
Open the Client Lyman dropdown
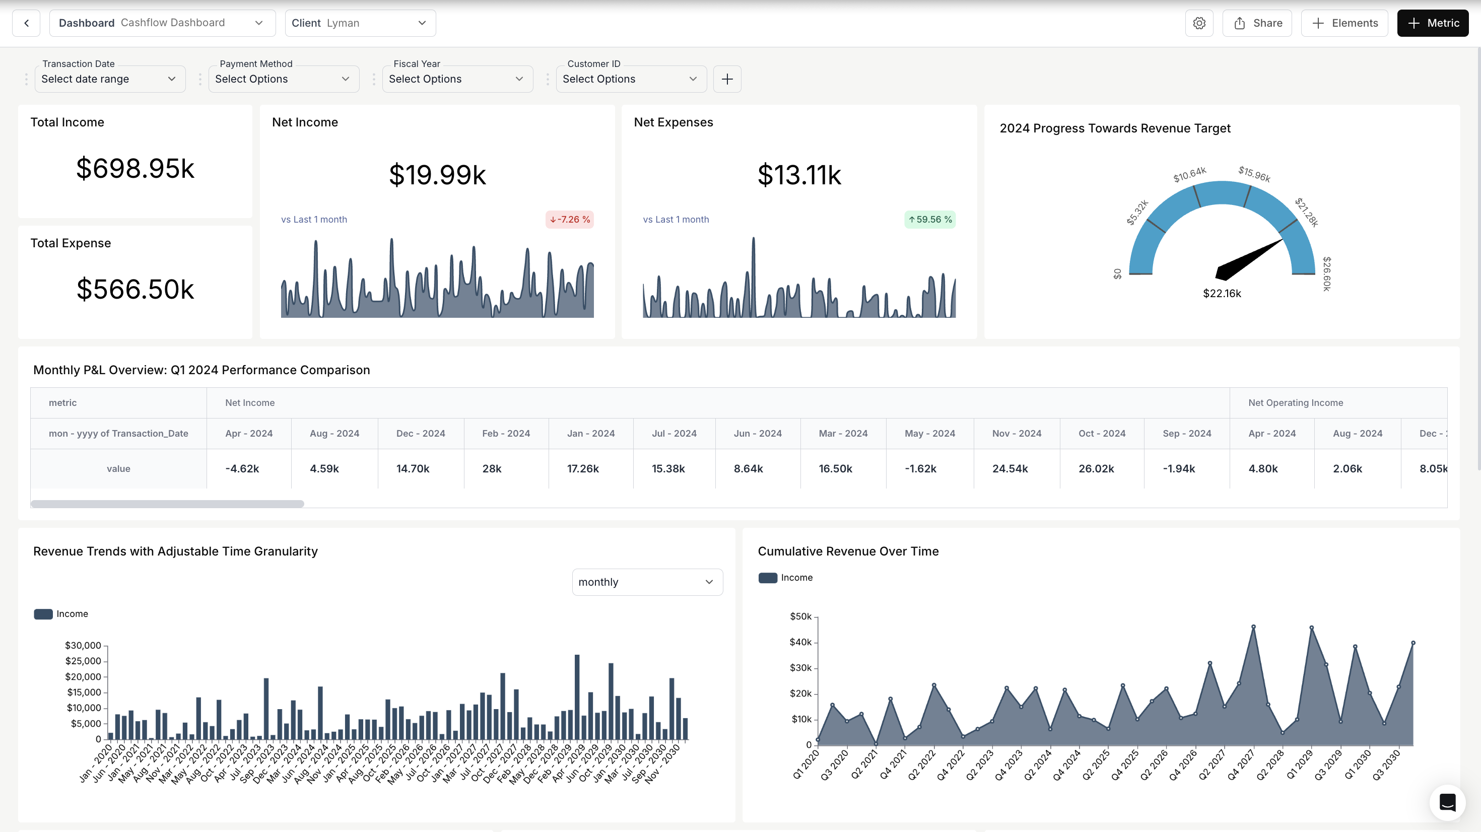click(361, 23)
